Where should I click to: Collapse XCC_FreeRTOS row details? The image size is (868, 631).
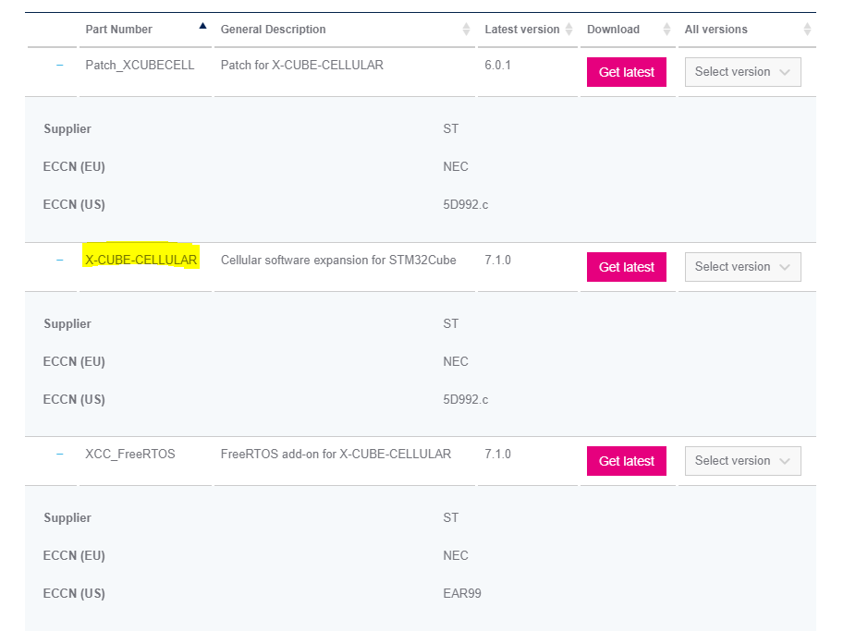(x=60, y=454)
